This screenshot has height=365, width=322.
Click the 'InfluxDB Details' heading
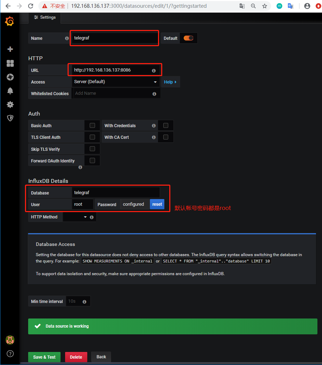(x=48, y=181)
